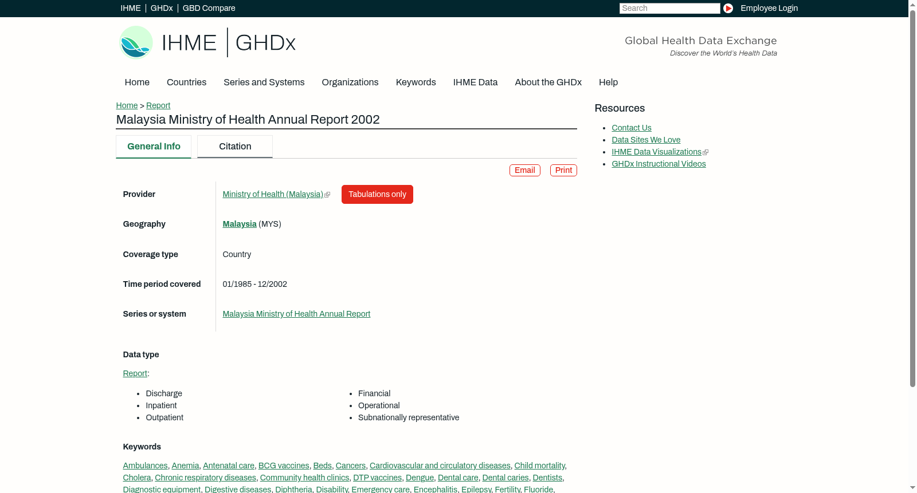Open Community health clinics keyword

[305, 478]
